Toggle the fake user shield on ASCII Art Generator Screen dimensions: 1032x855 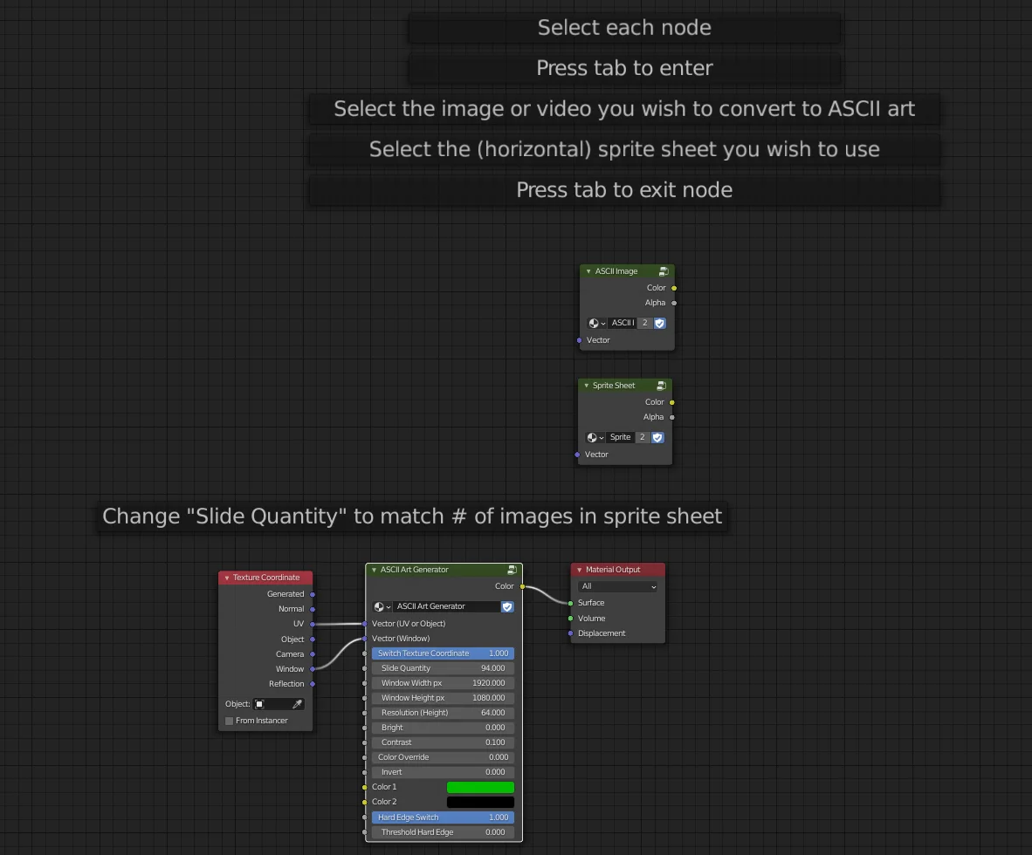pyautogui.click(x=507, y=606)
